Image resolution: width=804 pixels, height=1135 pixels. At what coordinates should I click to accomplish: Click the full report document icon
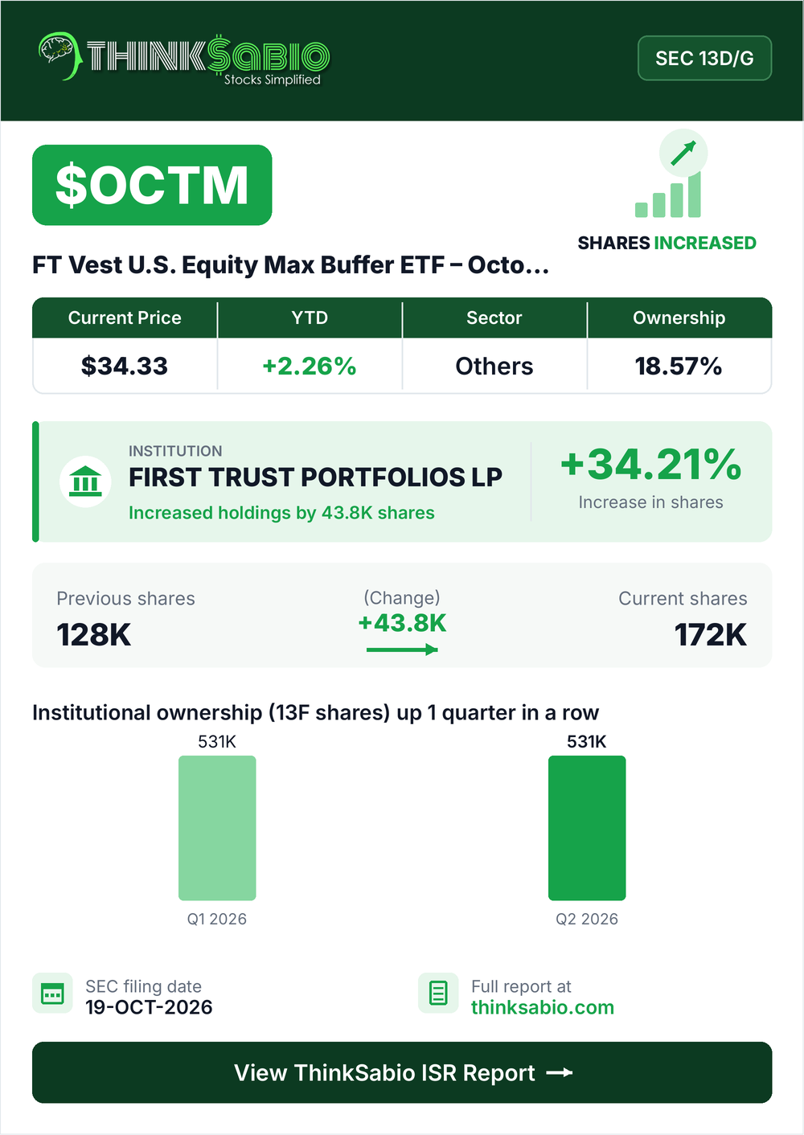[x=438, y=994]
